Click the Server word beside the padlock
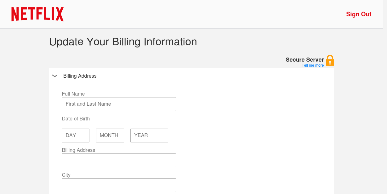The image size is (387, 194). coord(315,60)
